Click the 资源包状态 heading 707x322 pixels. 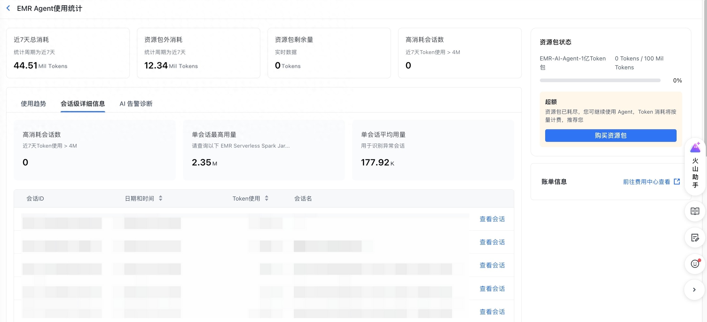(x=555, y=42)
